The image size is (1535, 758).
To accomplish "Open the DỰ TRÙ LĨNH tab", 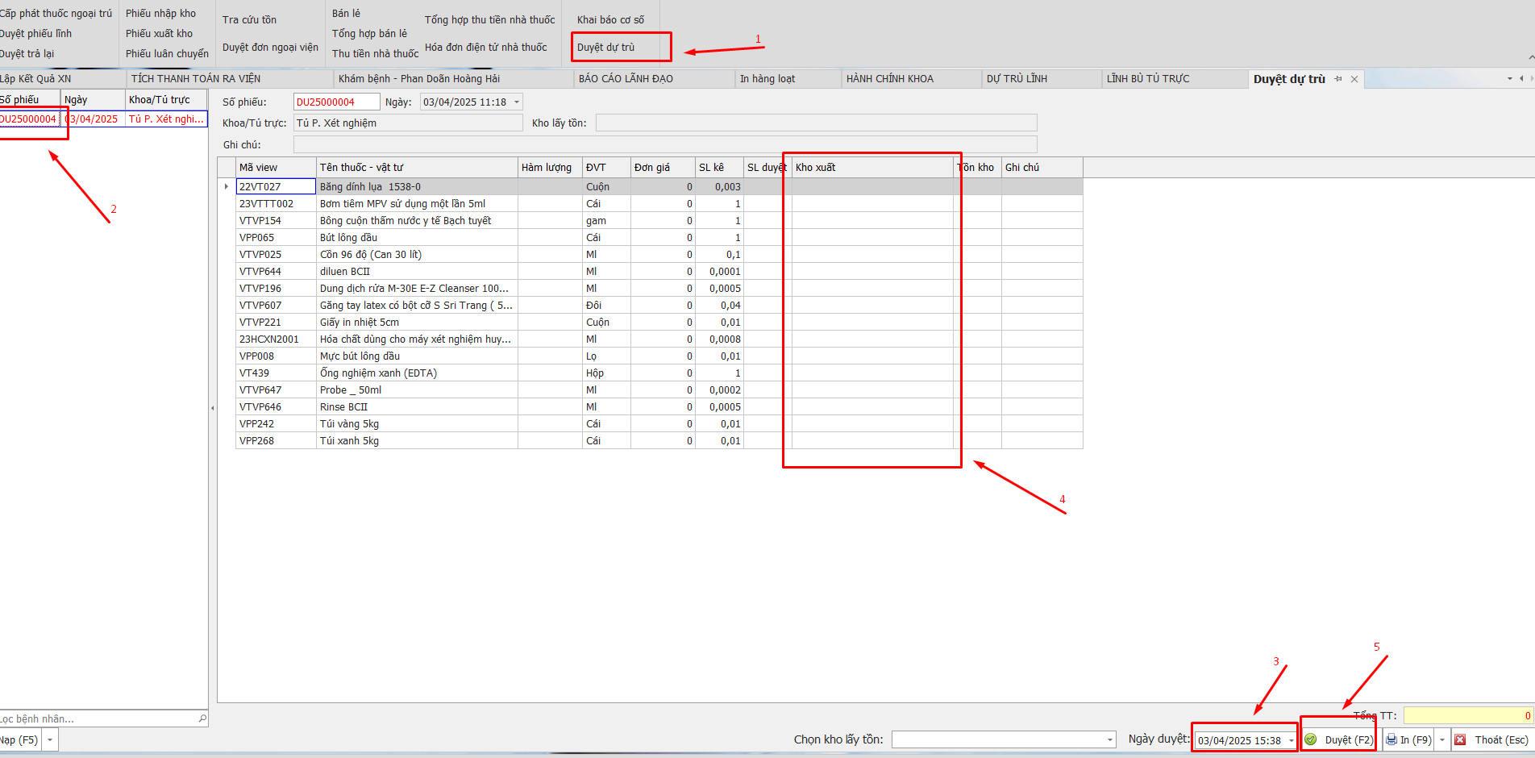I will [x=1017, y=79].
